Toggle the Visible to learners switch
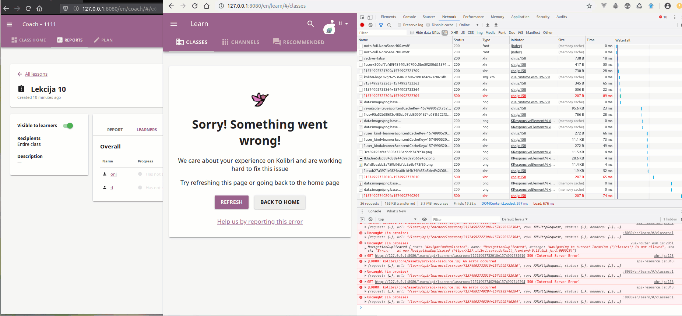682x316 pixels. [x=68, y=126]
